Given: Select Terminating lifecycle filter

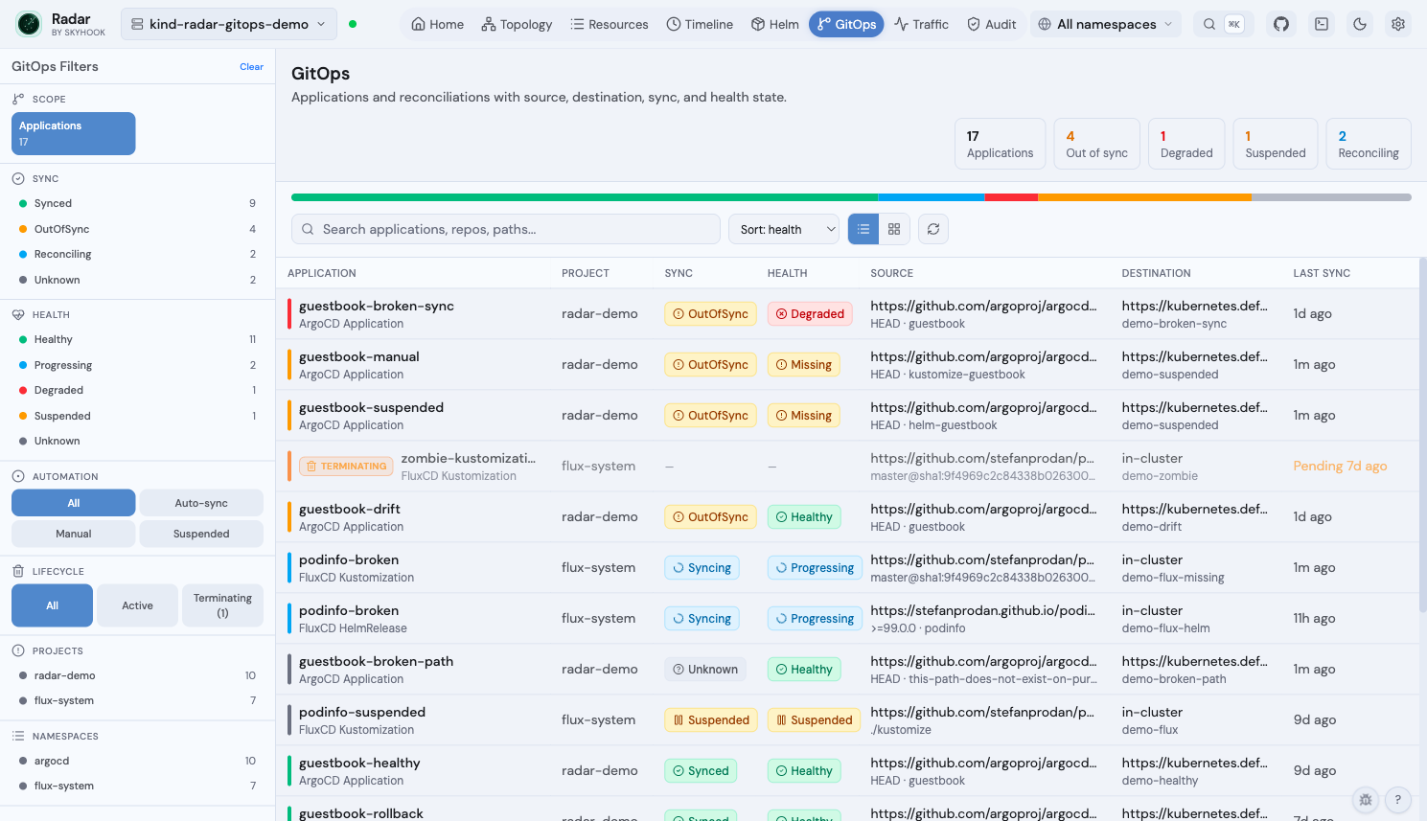Looking at the screenshot, I should coord(222,605).
